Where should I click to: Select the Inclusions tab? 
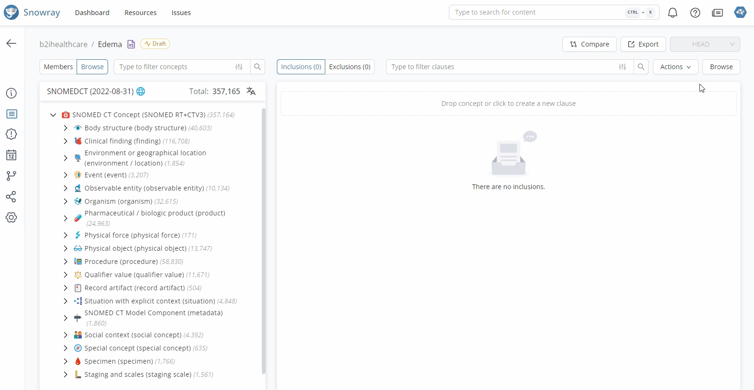(x=301, y=67)
